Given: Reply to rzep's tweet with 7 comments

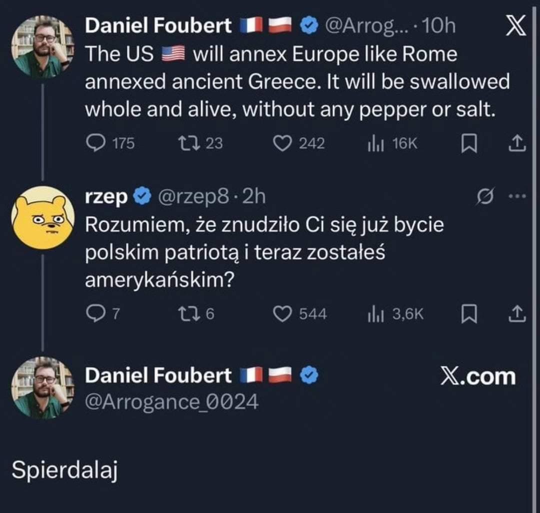Looking at the screenshot, I should (94, 314).
